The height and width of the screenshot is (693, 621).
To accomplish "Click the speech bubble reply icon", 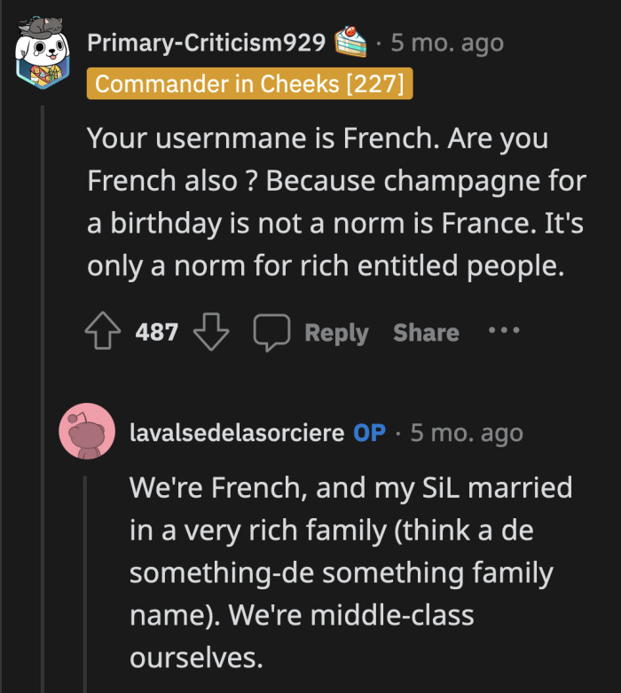I will click(x=271, y=334).
